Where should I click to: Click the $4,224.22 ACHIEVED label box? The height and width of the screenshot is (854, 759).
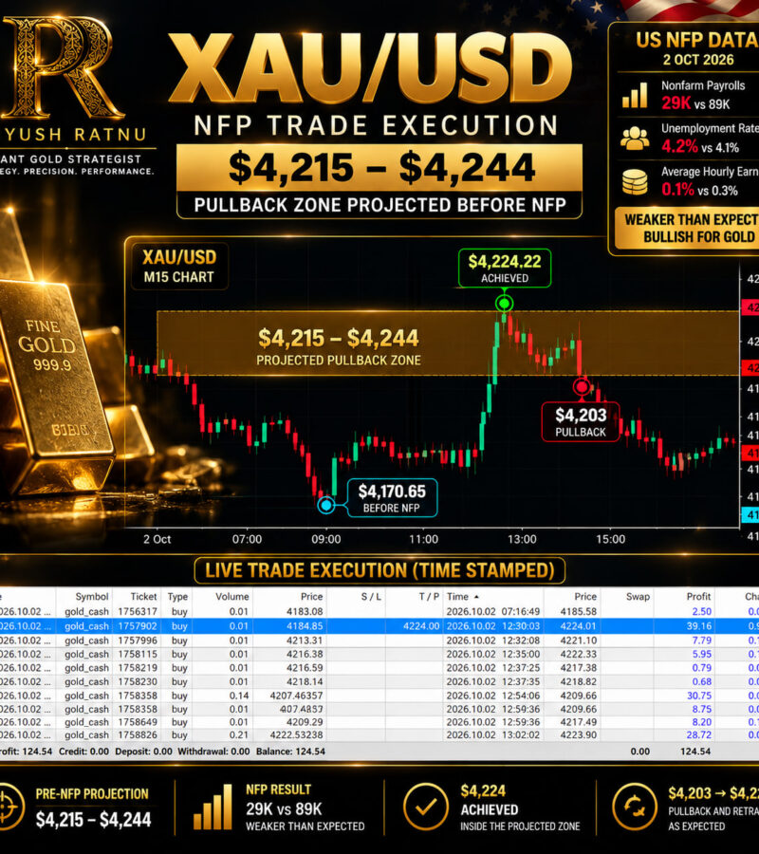[505, 268]
